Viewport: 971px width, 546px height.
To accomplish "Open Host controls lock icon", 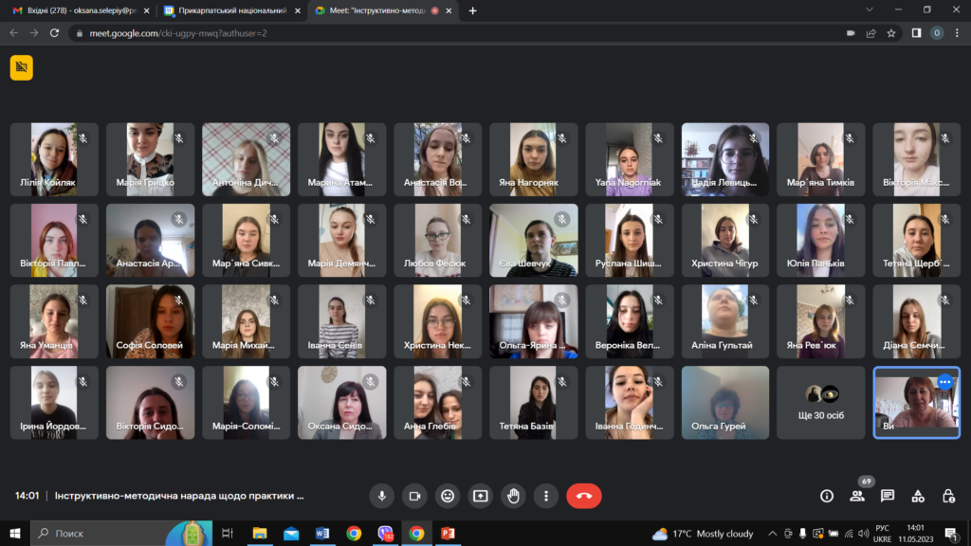I will point(948,496).
